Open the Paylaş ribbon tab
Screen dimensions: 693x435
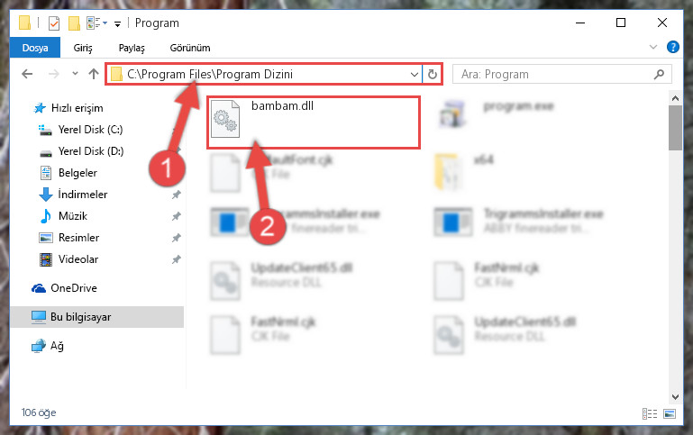[x=132, y=48]
